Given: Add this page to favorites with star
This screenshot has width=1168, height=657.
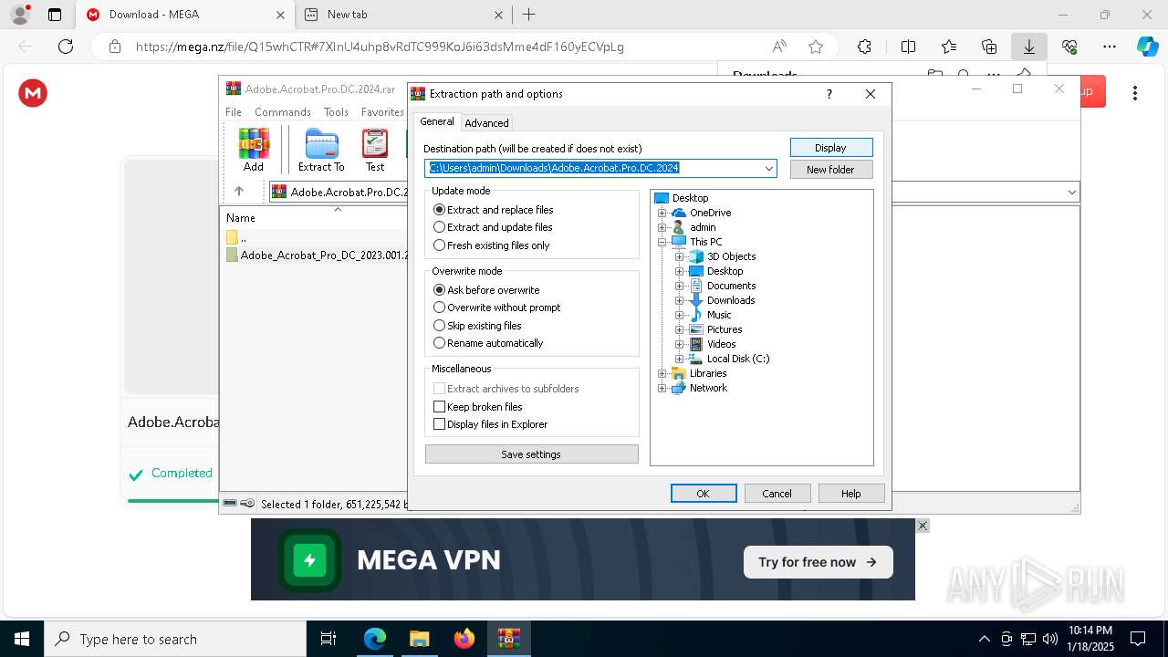Looking at the screenshot, I should [x=816, y=47].
